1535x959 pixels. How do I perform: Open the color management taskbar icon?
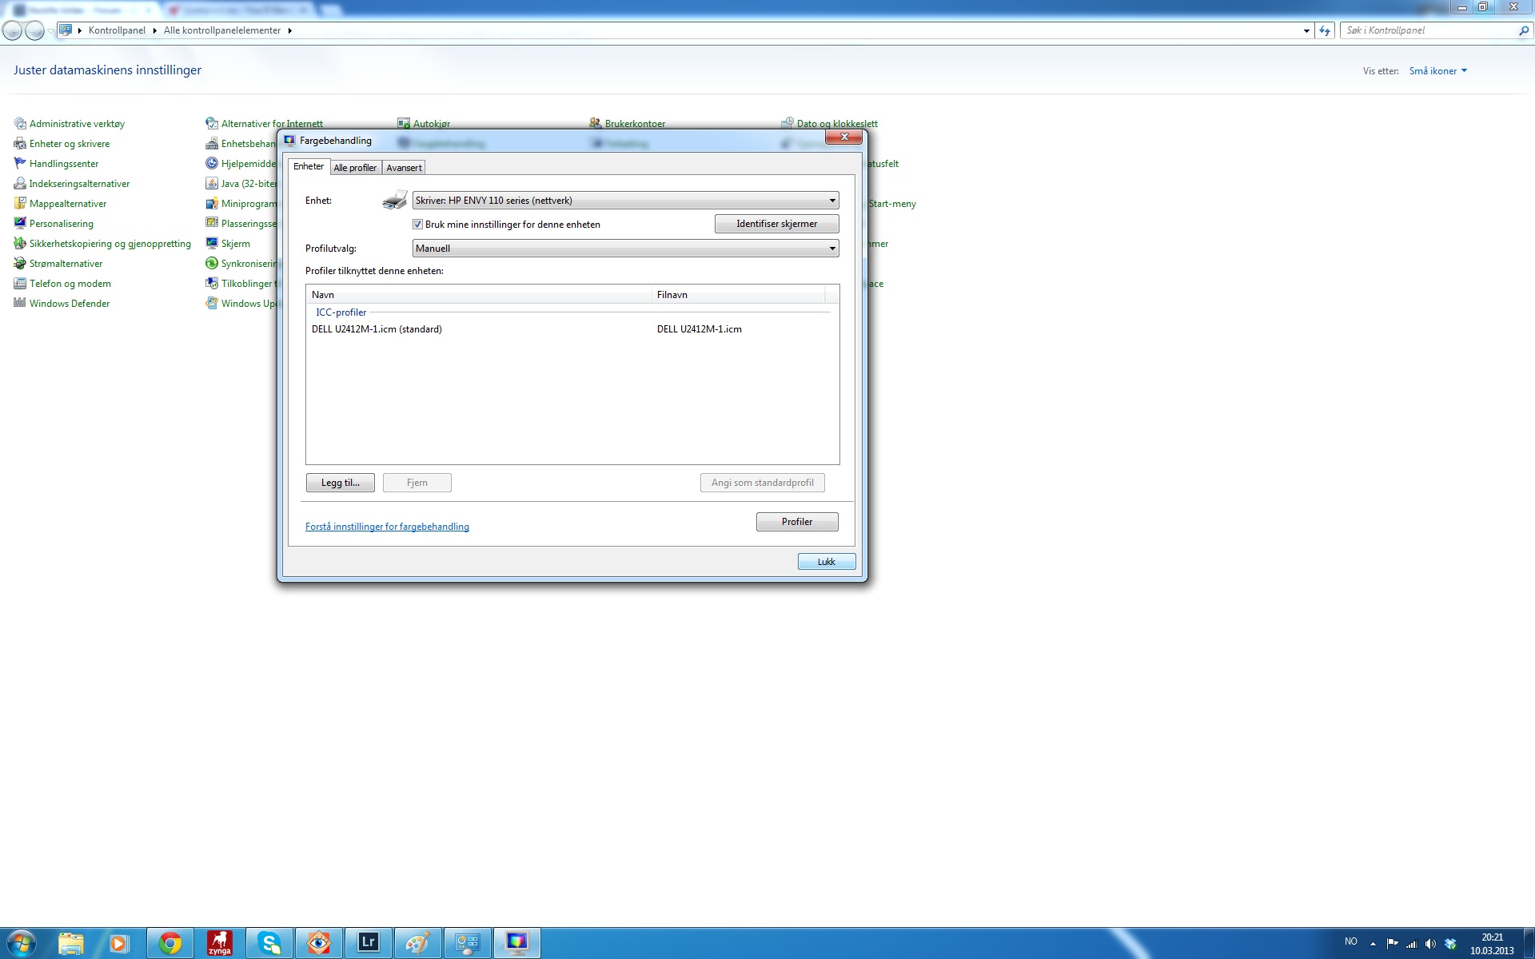(x=516, y=943)
